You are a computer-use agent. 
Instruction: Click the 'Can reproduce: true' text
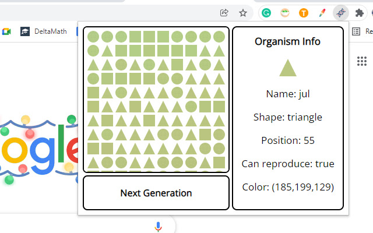point(288,164)
